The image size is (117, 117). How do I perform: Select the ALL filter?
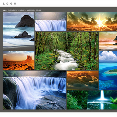coord(4,10)
